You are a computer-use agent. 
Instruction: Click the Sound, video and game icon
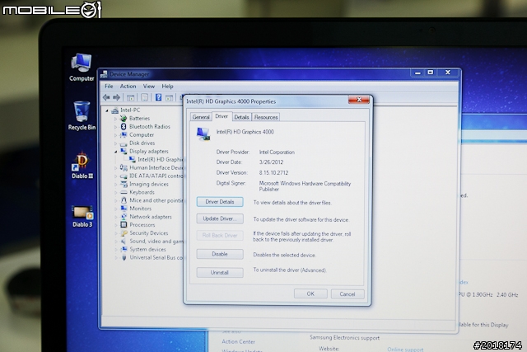pyautogui.click(x=124, y=242)
